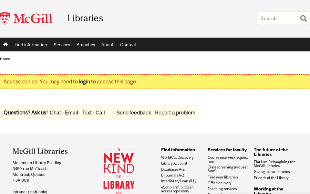Viewport: 310px width, 194px height.
Task: Open the Services menu
Action: coord(62,45)
